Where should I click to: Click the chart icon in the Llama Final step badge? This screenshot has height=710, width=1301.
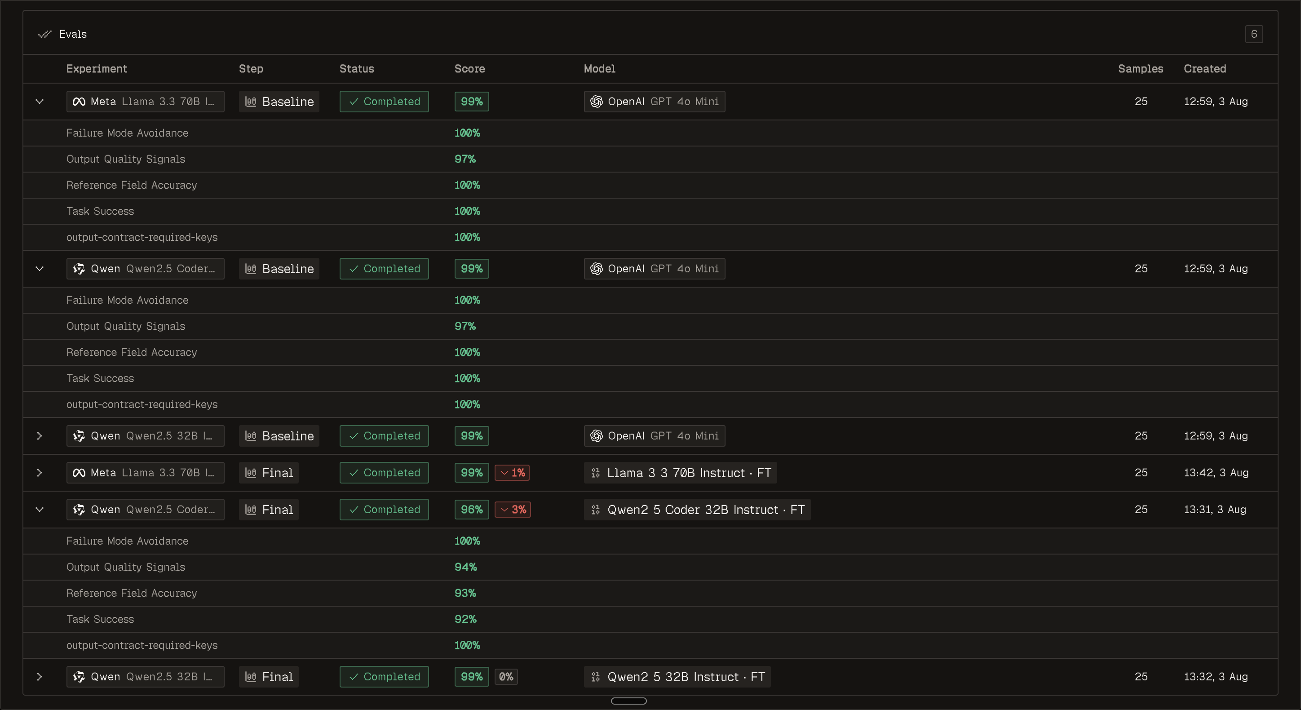(251, 473)
